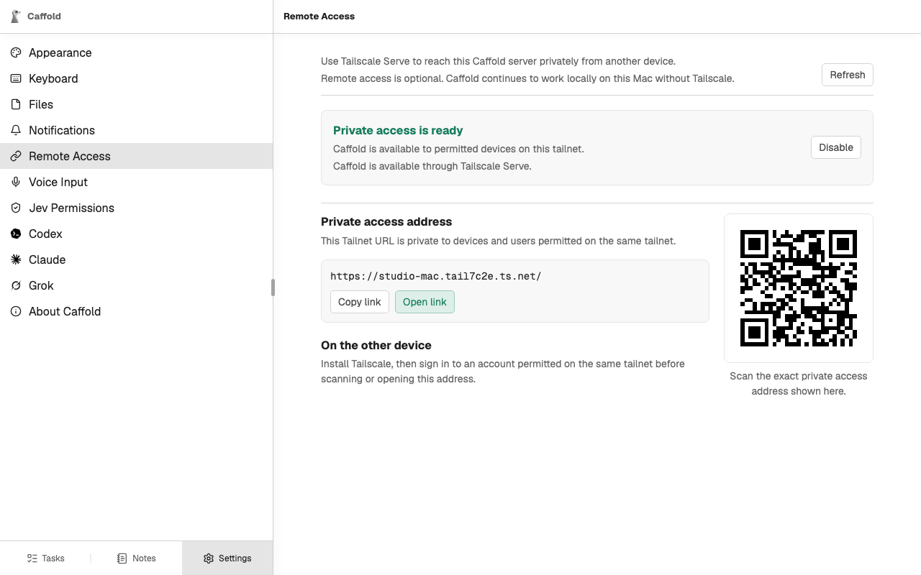Click 'On the other device' heading

tap(376, 345)
